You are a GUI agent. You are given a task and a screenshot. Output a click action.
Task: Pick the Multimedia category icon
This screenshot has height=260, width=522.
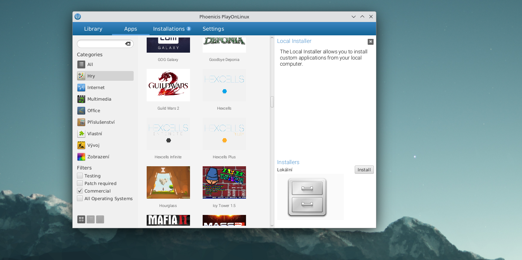click(81, 99)
